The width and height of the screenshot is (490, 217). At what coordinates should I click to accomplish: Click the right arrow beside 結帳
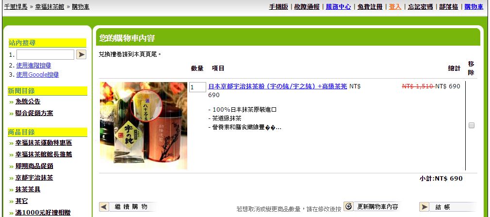pyautogui.click(x=424, y=207)
